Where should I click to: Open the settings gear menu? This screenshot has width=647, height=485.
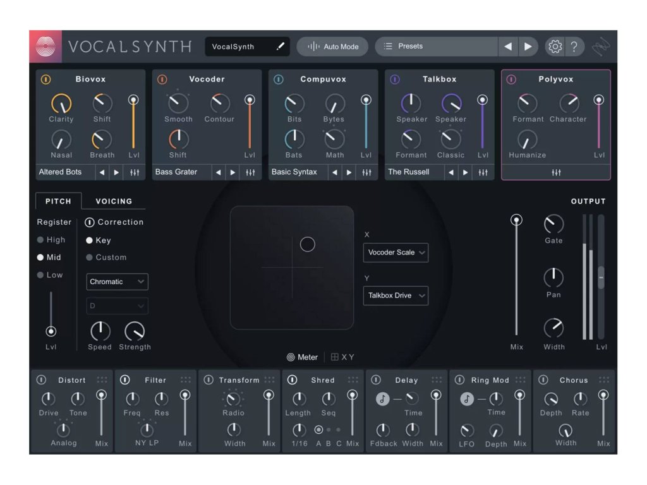[x=555, y=47]
